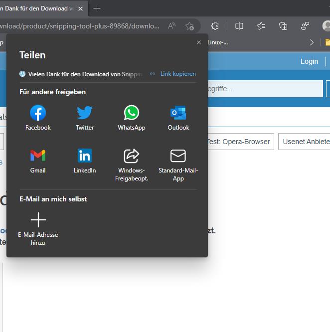
Task: Open the rewards/feedback toolbar icon
Action: 305,26
